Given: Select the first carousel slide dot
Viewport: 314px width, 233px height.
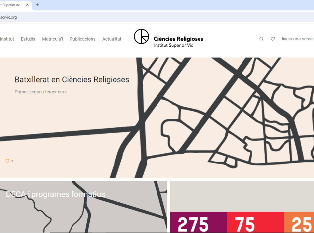Looking at the screenshot, I should 7,161.
